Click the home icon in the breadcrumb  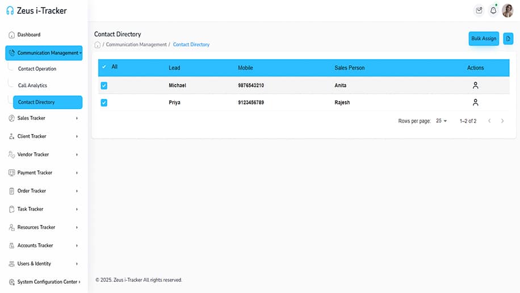[98, 44]
